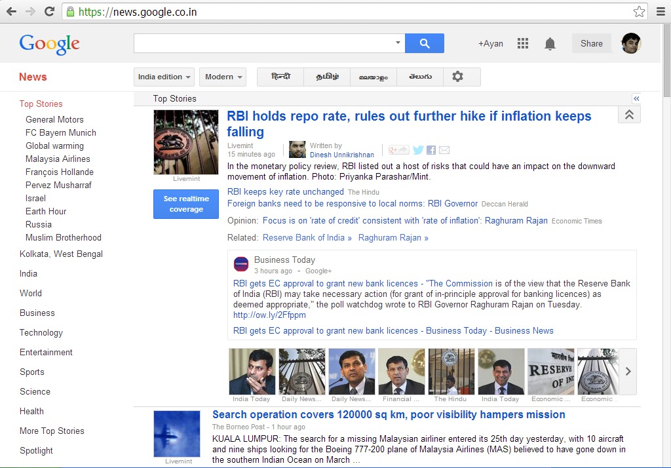Screen dimensions: 671x468
Task: Select the Technology section in sidebar
Action: (41, 332)
